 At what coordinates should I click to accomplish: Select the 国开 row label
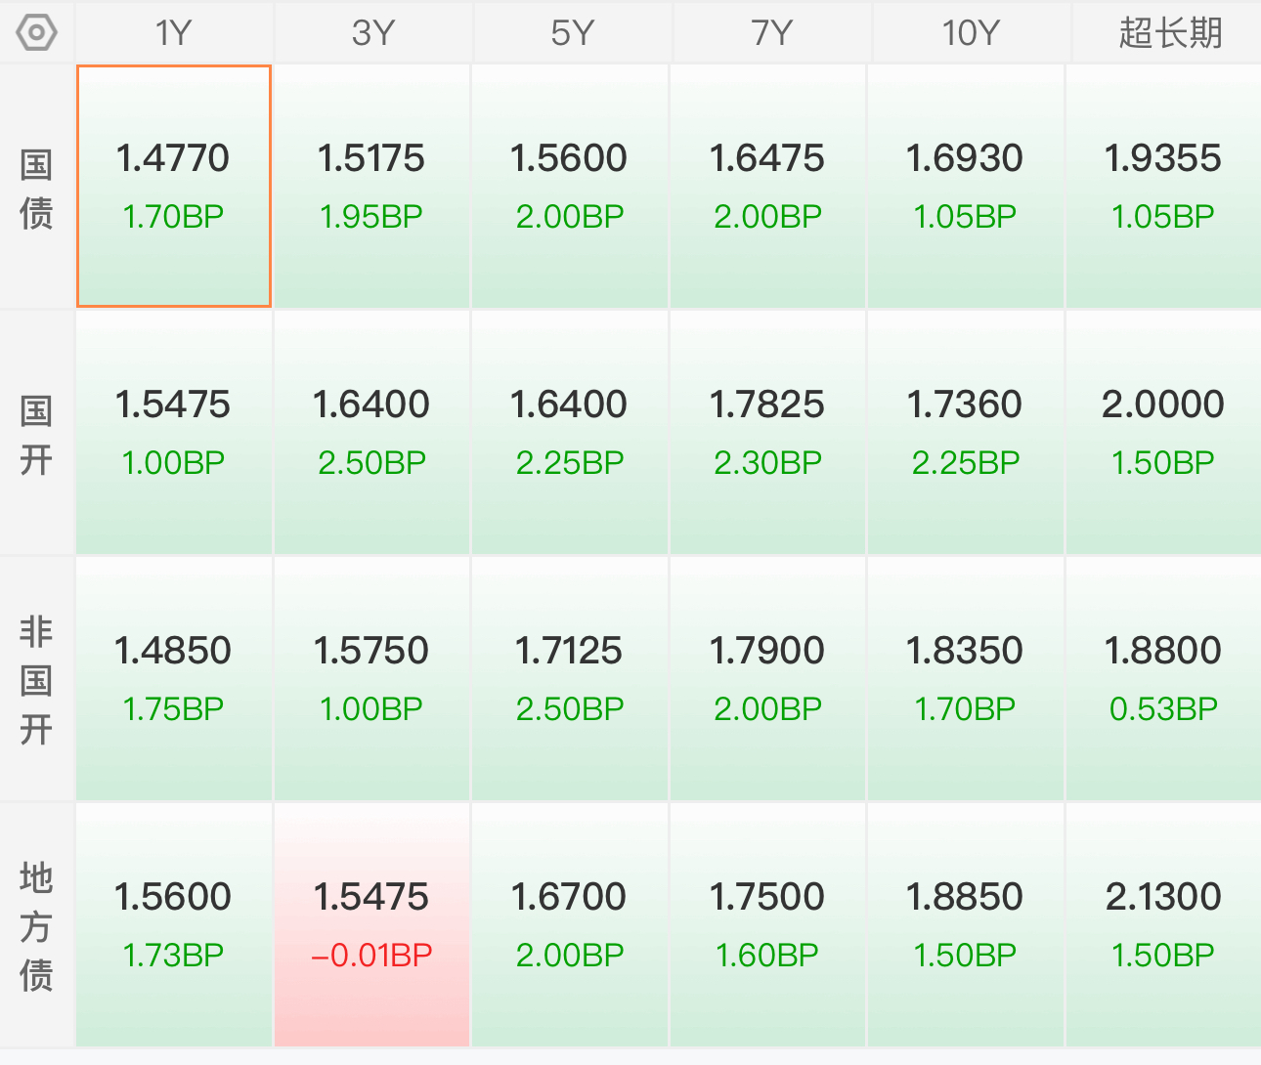[36, 433]
